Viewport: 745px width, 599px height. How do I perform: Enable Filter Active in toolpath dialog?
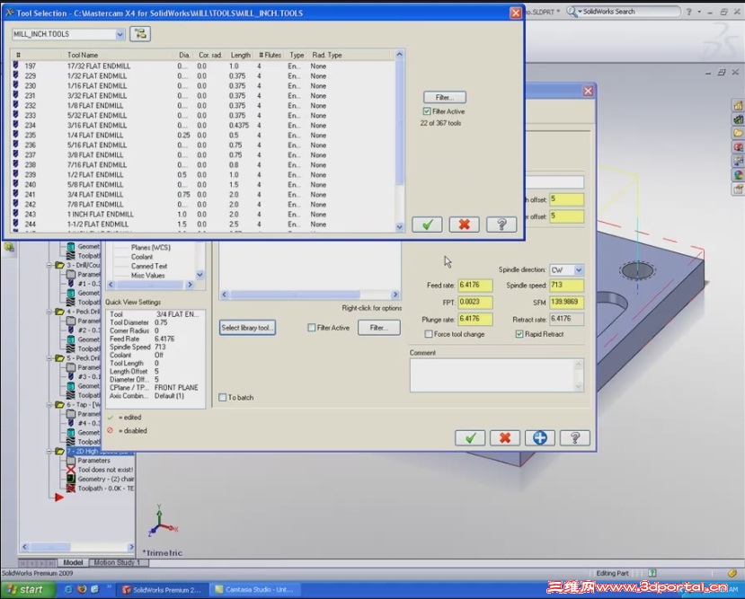[x=312, y=328]
